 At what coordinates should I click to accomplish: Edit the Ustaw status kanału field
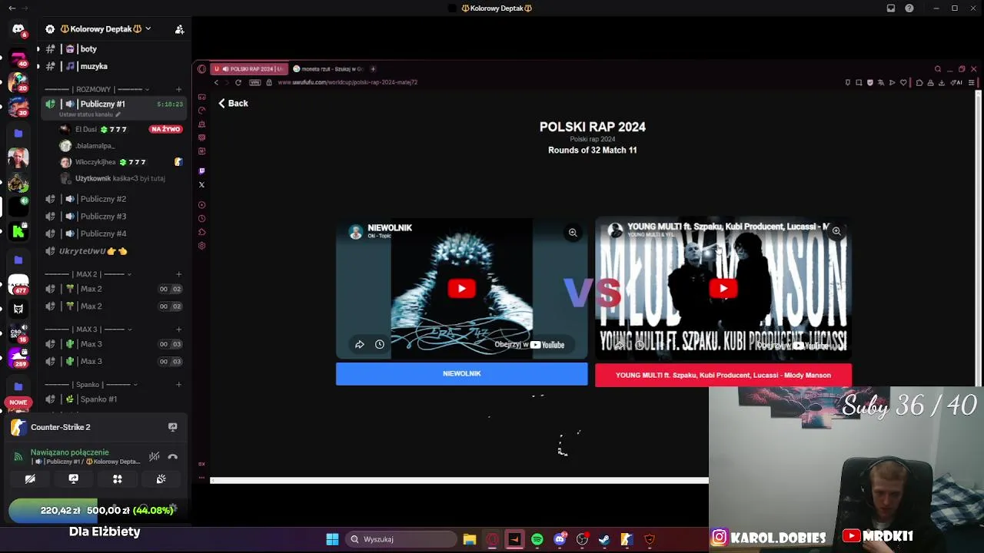point(90,114)
